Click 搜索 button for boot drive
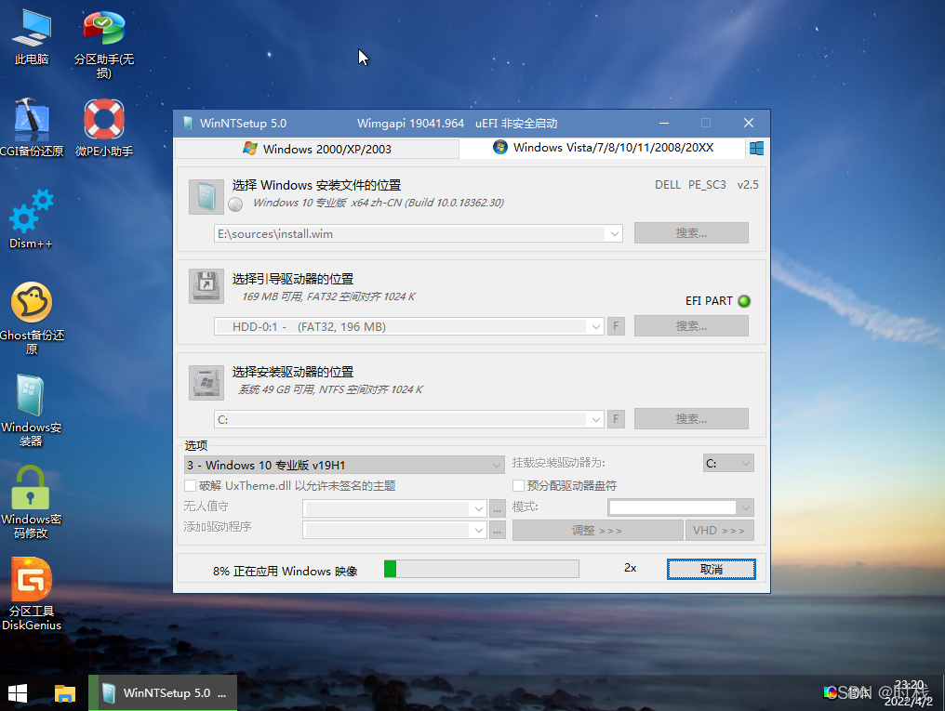 (691, 325)
